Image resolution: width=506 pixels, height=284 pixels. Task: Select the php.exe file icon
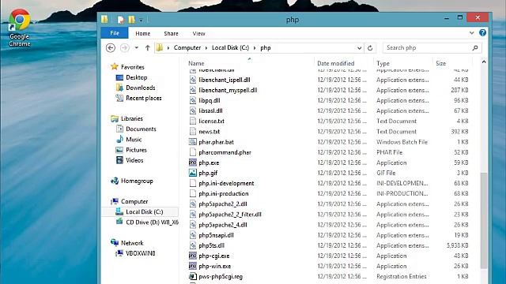pyautogui.click(x=193, y=163)
